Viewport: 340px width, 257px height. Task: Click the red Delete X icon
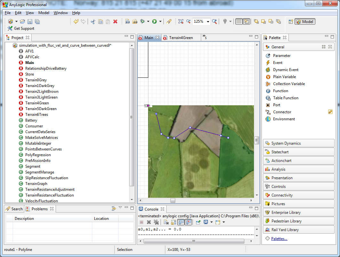click(x=115, y=21)
